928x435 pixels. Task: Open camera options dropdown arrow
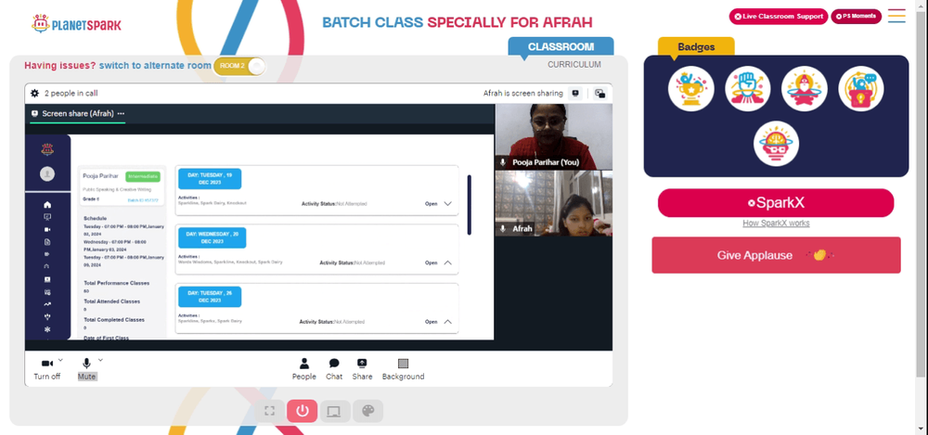[61, 360]
